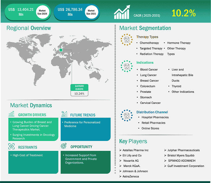
Task: Click AstraZeneca in Key Players
Action: click(x=131, y=177)
